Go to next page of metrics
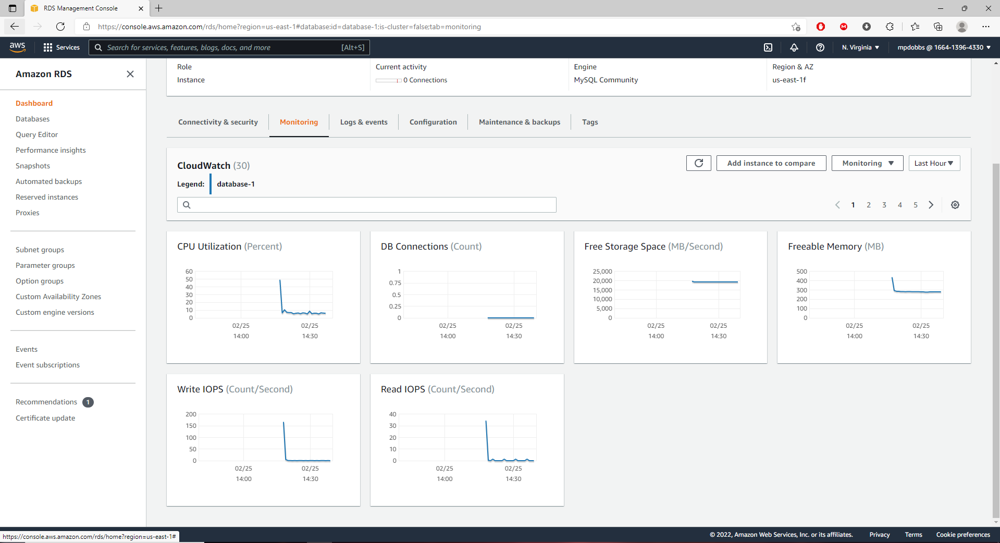The width and height of the screenshot is (1000, 543). point(931,205)
